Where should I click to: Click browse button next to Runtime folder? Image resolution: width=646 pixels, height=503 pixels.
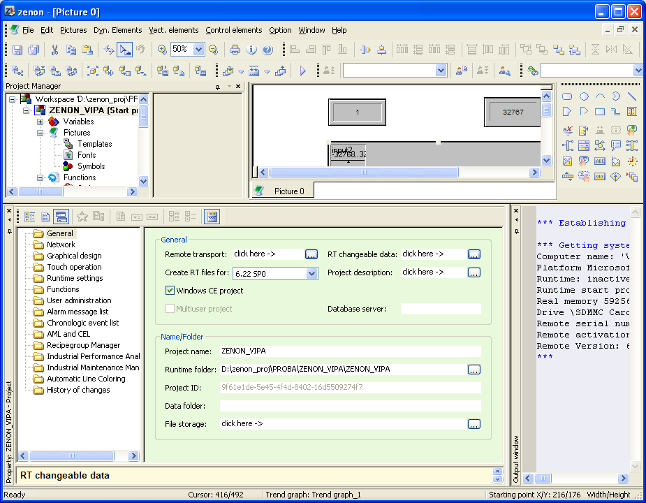click(474, 369)
